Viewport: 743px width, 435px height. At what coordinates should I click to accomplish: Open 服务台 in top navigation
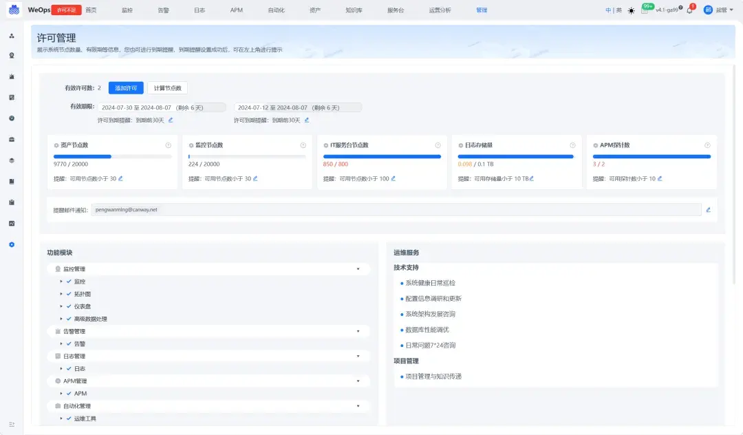click(x=396, y=10)
